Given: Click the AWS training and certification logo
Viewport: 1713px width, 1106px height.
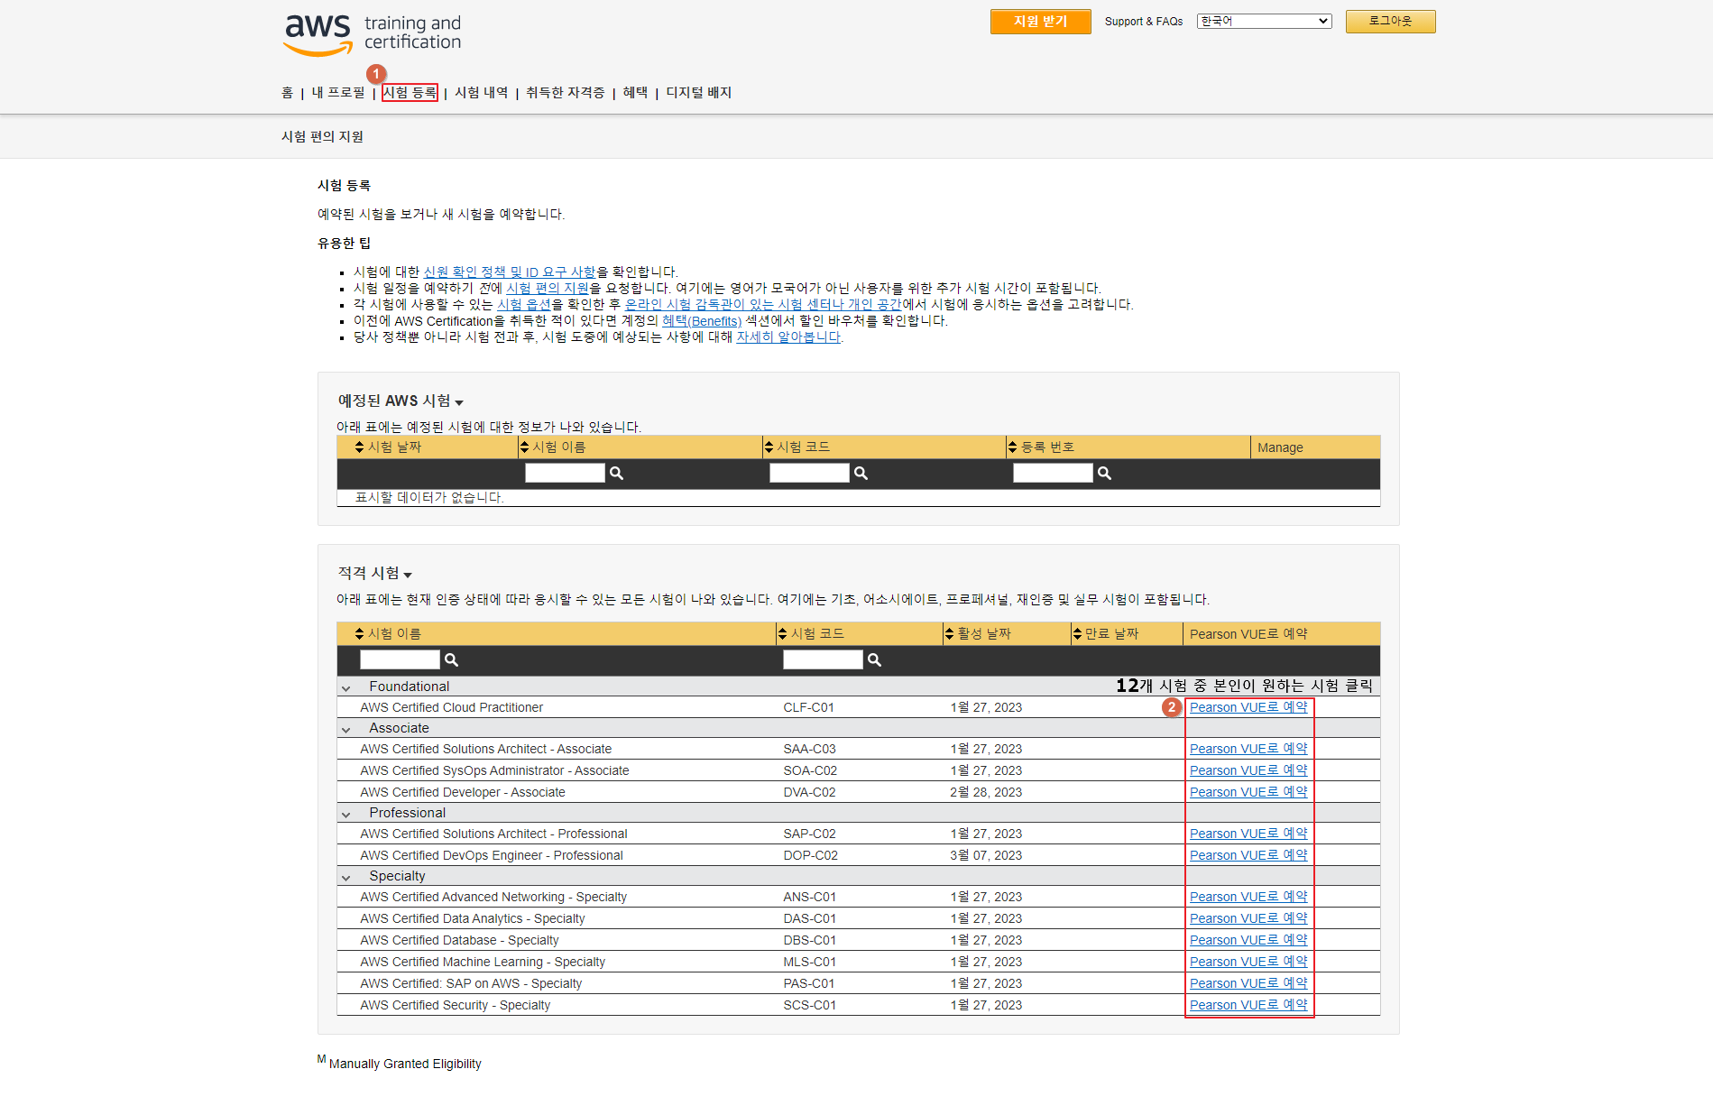Looking at the screenshot, I should [373, 34].
